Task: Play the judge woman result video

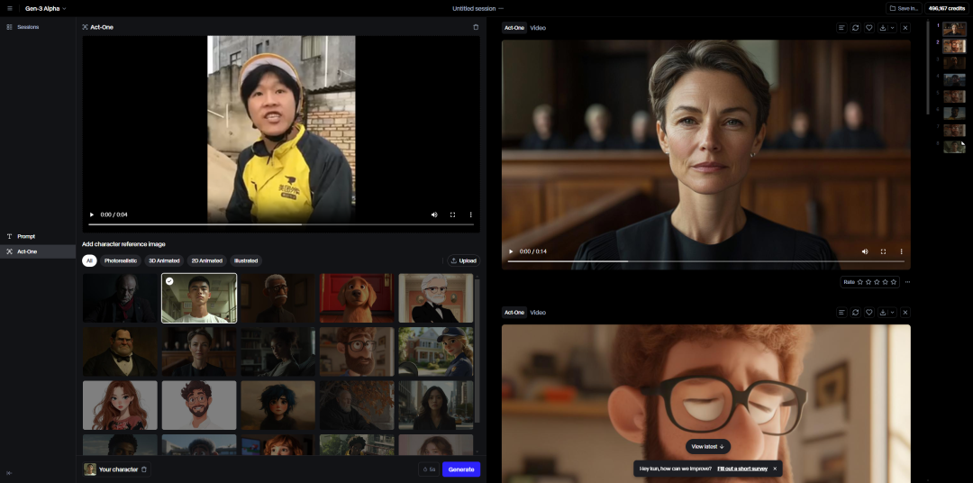Action: tap(512, 251)
